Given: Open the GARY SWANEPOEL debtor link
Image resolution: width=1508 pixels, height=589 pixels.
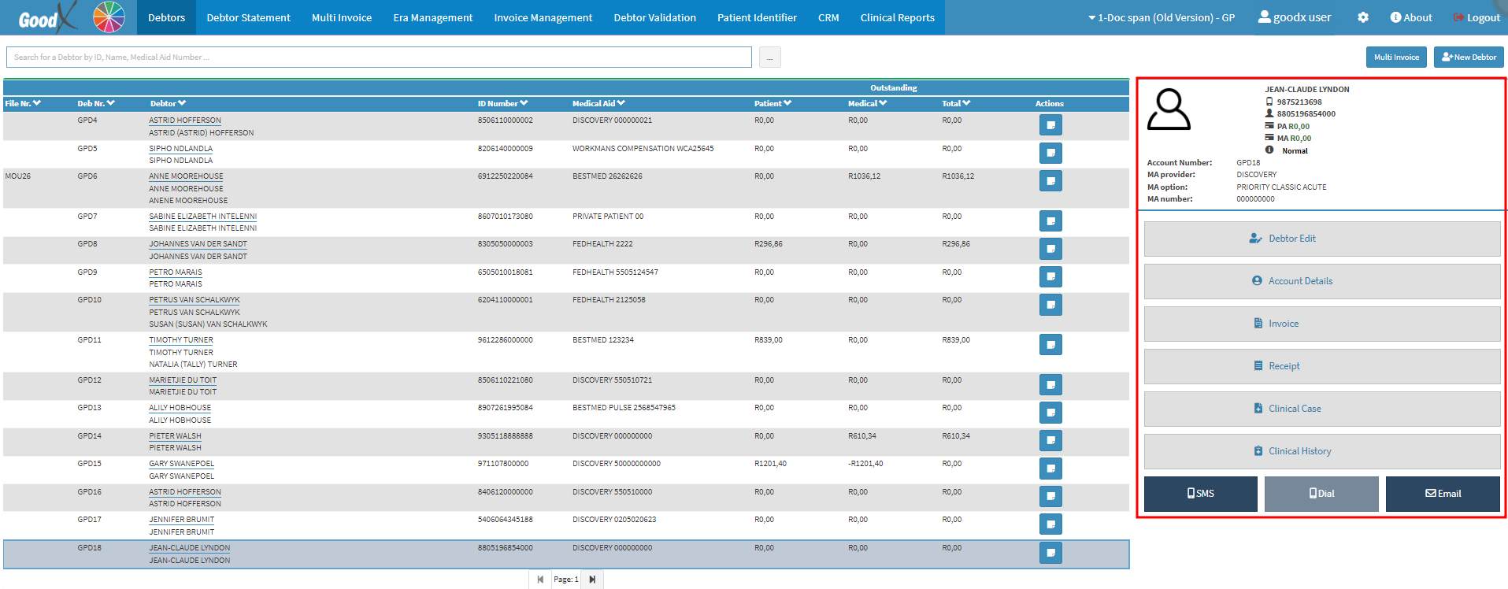Looking at the screenshot, I should (x=182, y=464).
